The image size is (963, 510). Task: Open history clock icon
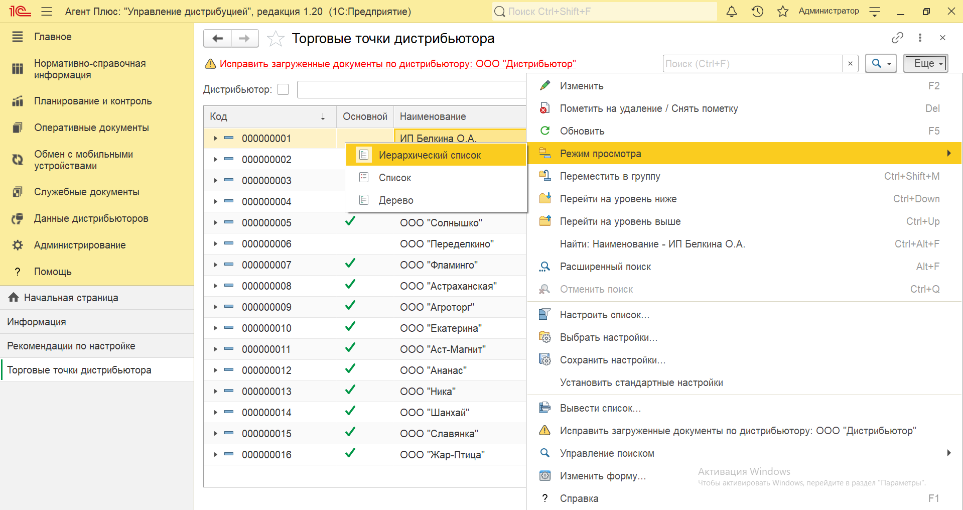pyautogui.click(x=757, y=11)
